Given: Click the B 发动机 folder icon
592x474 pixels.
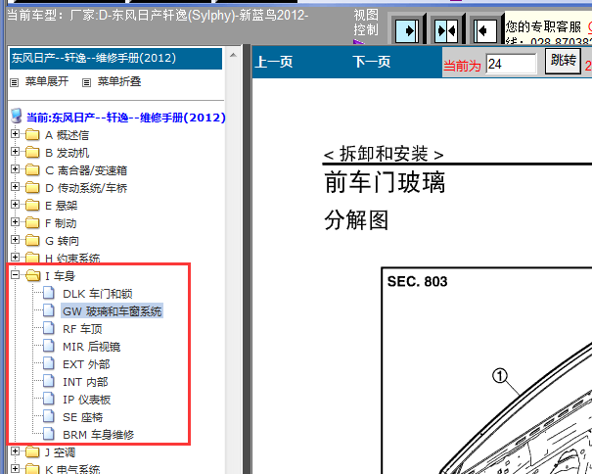Looking at the screenshot, I should pyautogui.click(x=32, y=153).
